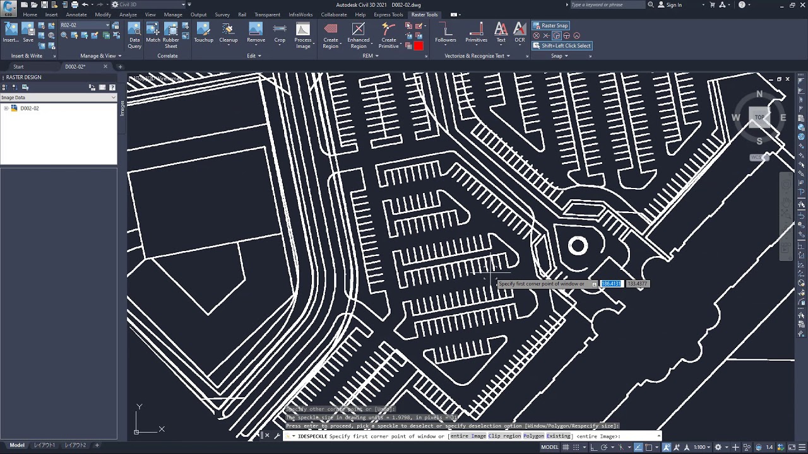Click the Help question mark icon
The image size is (808, 454).
click(x=742, y=5)
